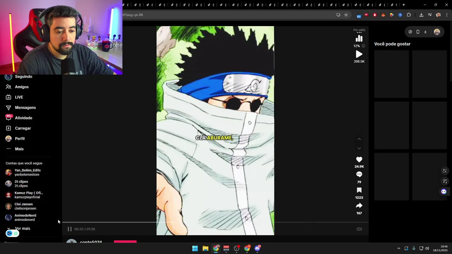Go to next video with down chevron
This screenshot has width=452, height=254.
[x=359, y=148]
